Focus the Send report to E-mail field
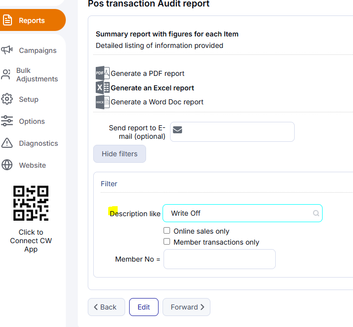 pyautogui.click(x=232, y=132)
